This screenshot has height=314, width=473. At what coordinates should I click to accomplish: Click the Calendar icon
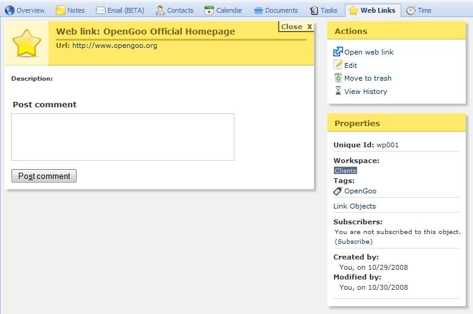pos(209,10)
